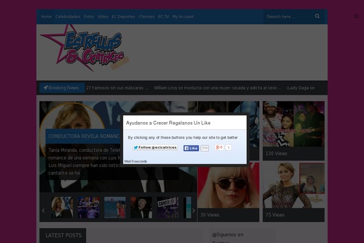364x243 pixels.
Task: Open the Lady Gaga breaking news headline
Action: tap(301, 88)
